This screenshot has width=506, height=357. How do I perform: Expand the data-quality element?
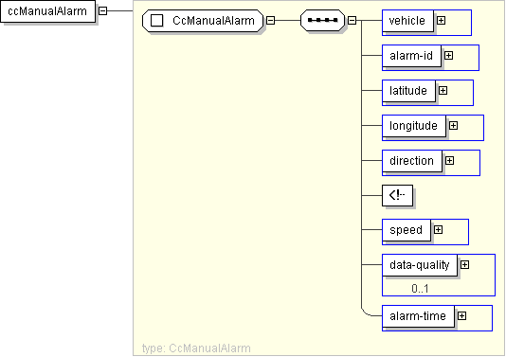464,265
